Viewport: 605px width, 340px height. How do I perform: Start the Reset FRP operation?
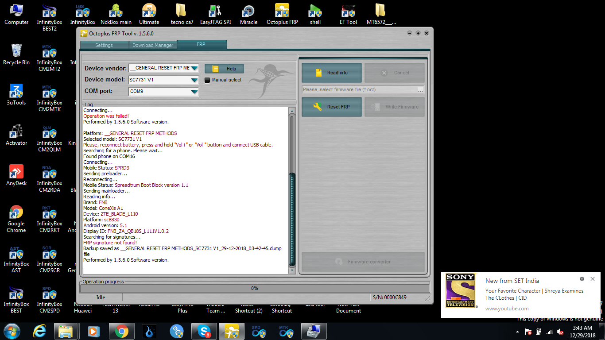332,107
